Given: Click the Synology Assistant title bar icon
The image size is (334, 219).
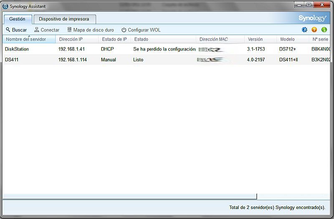Looking at the screenshot, I should pos(5,6).
